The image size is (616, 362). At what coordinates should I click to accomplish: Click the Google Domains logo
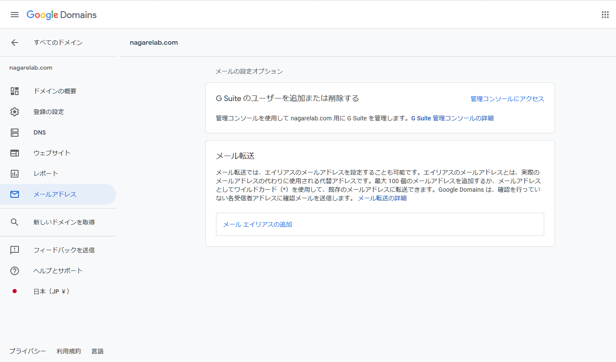pyautogui.click(x=62, y=15)
